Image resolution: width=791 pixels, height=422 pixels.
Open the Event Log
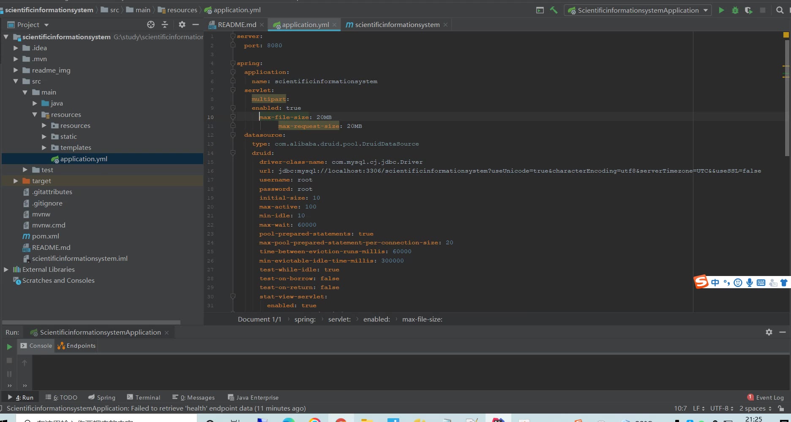766,397
